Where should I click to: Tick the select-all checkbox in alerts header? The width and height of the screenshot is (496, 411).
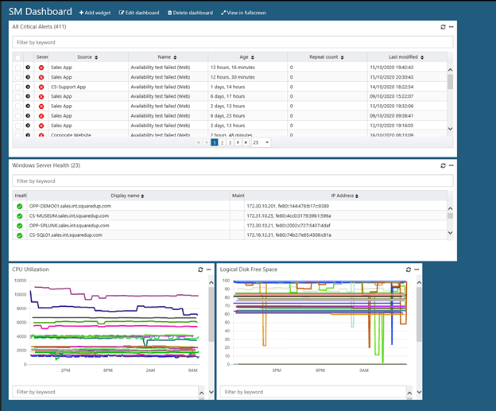(17, 57)
